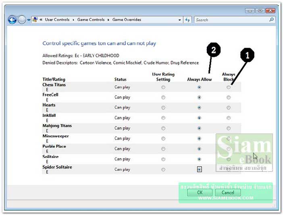Maximize the Game Overrides window

click(x=260, y=11)
